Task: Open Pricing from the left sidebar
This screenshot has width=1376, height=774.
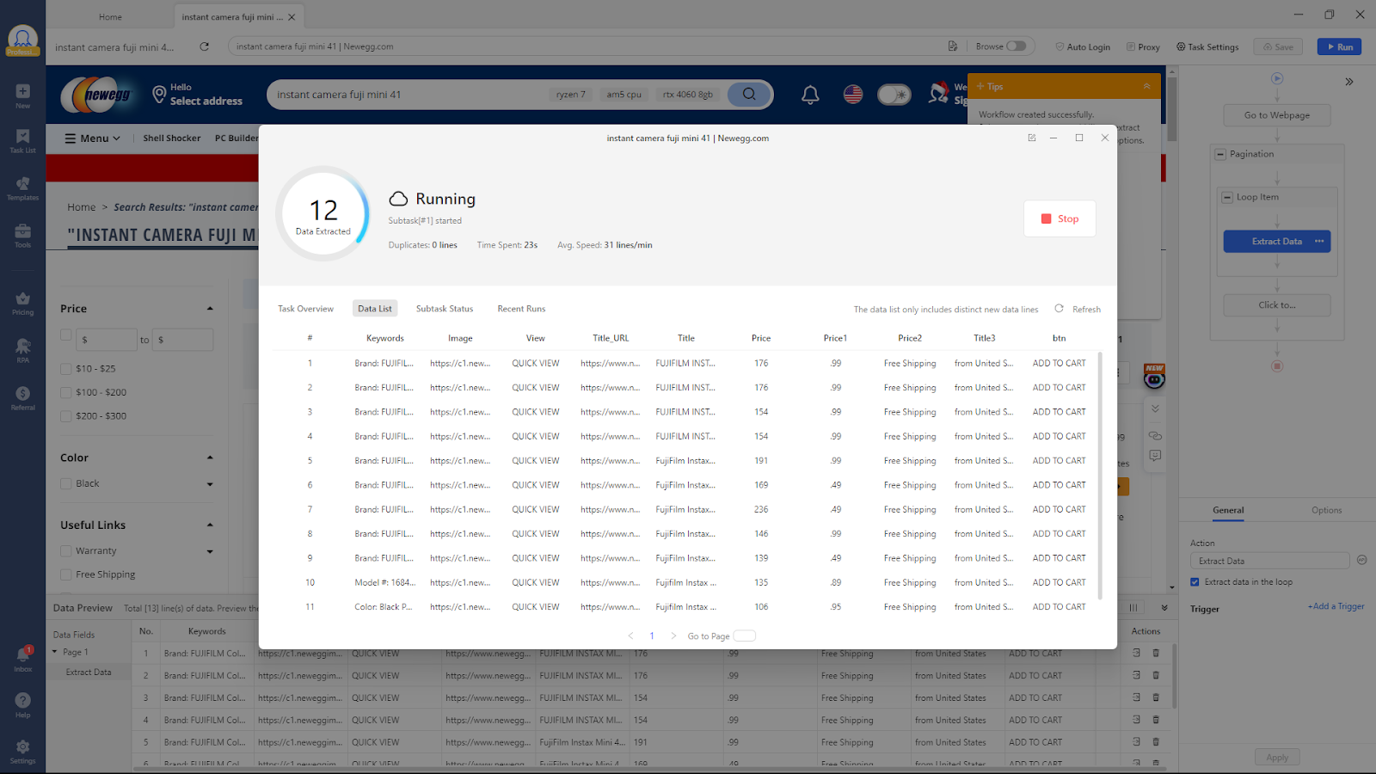Action: coord(22,301)
